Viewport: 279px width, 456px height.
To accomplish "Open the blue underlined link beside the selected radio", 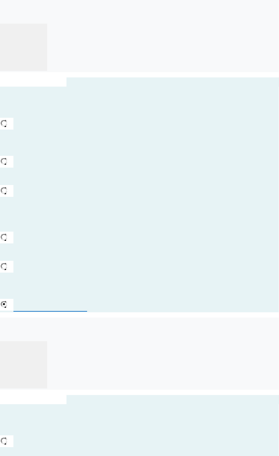I will [x=50, y=308].
